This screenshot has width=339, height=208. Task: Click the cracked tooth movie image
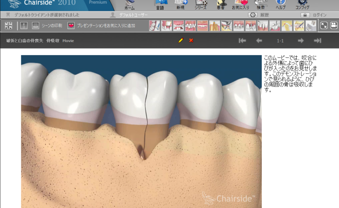click(x=141, y=131)
